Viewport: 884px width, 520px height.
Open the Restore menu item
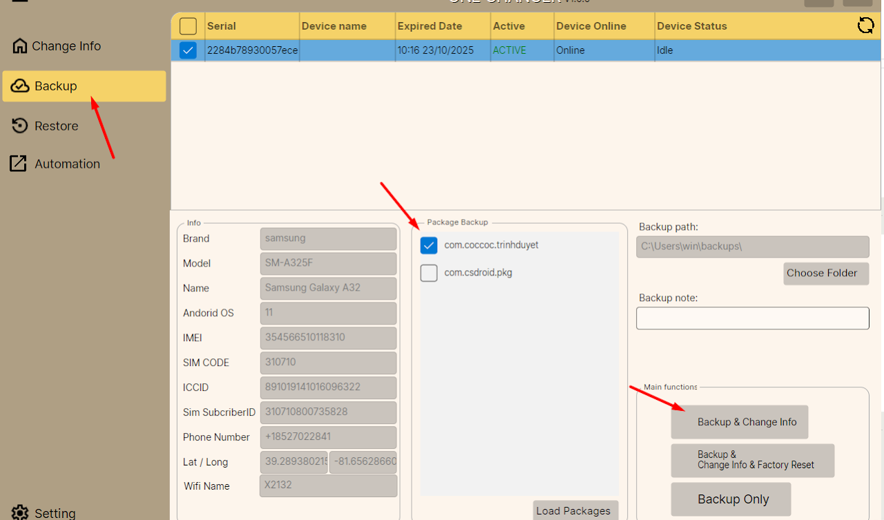[x=56, y=126]
